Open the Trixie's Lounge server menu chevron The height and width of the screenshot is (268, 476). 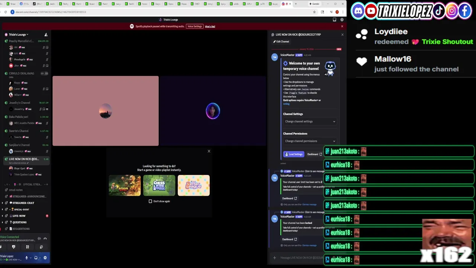tap(27, 35)
